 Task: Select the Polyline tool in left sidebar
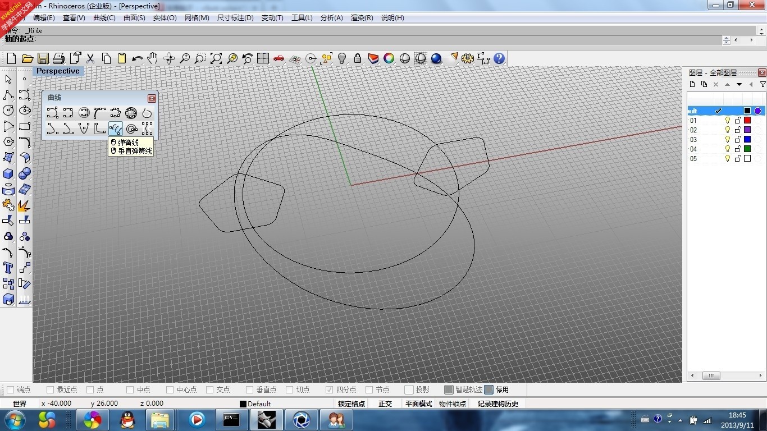[x=8, y=95]
